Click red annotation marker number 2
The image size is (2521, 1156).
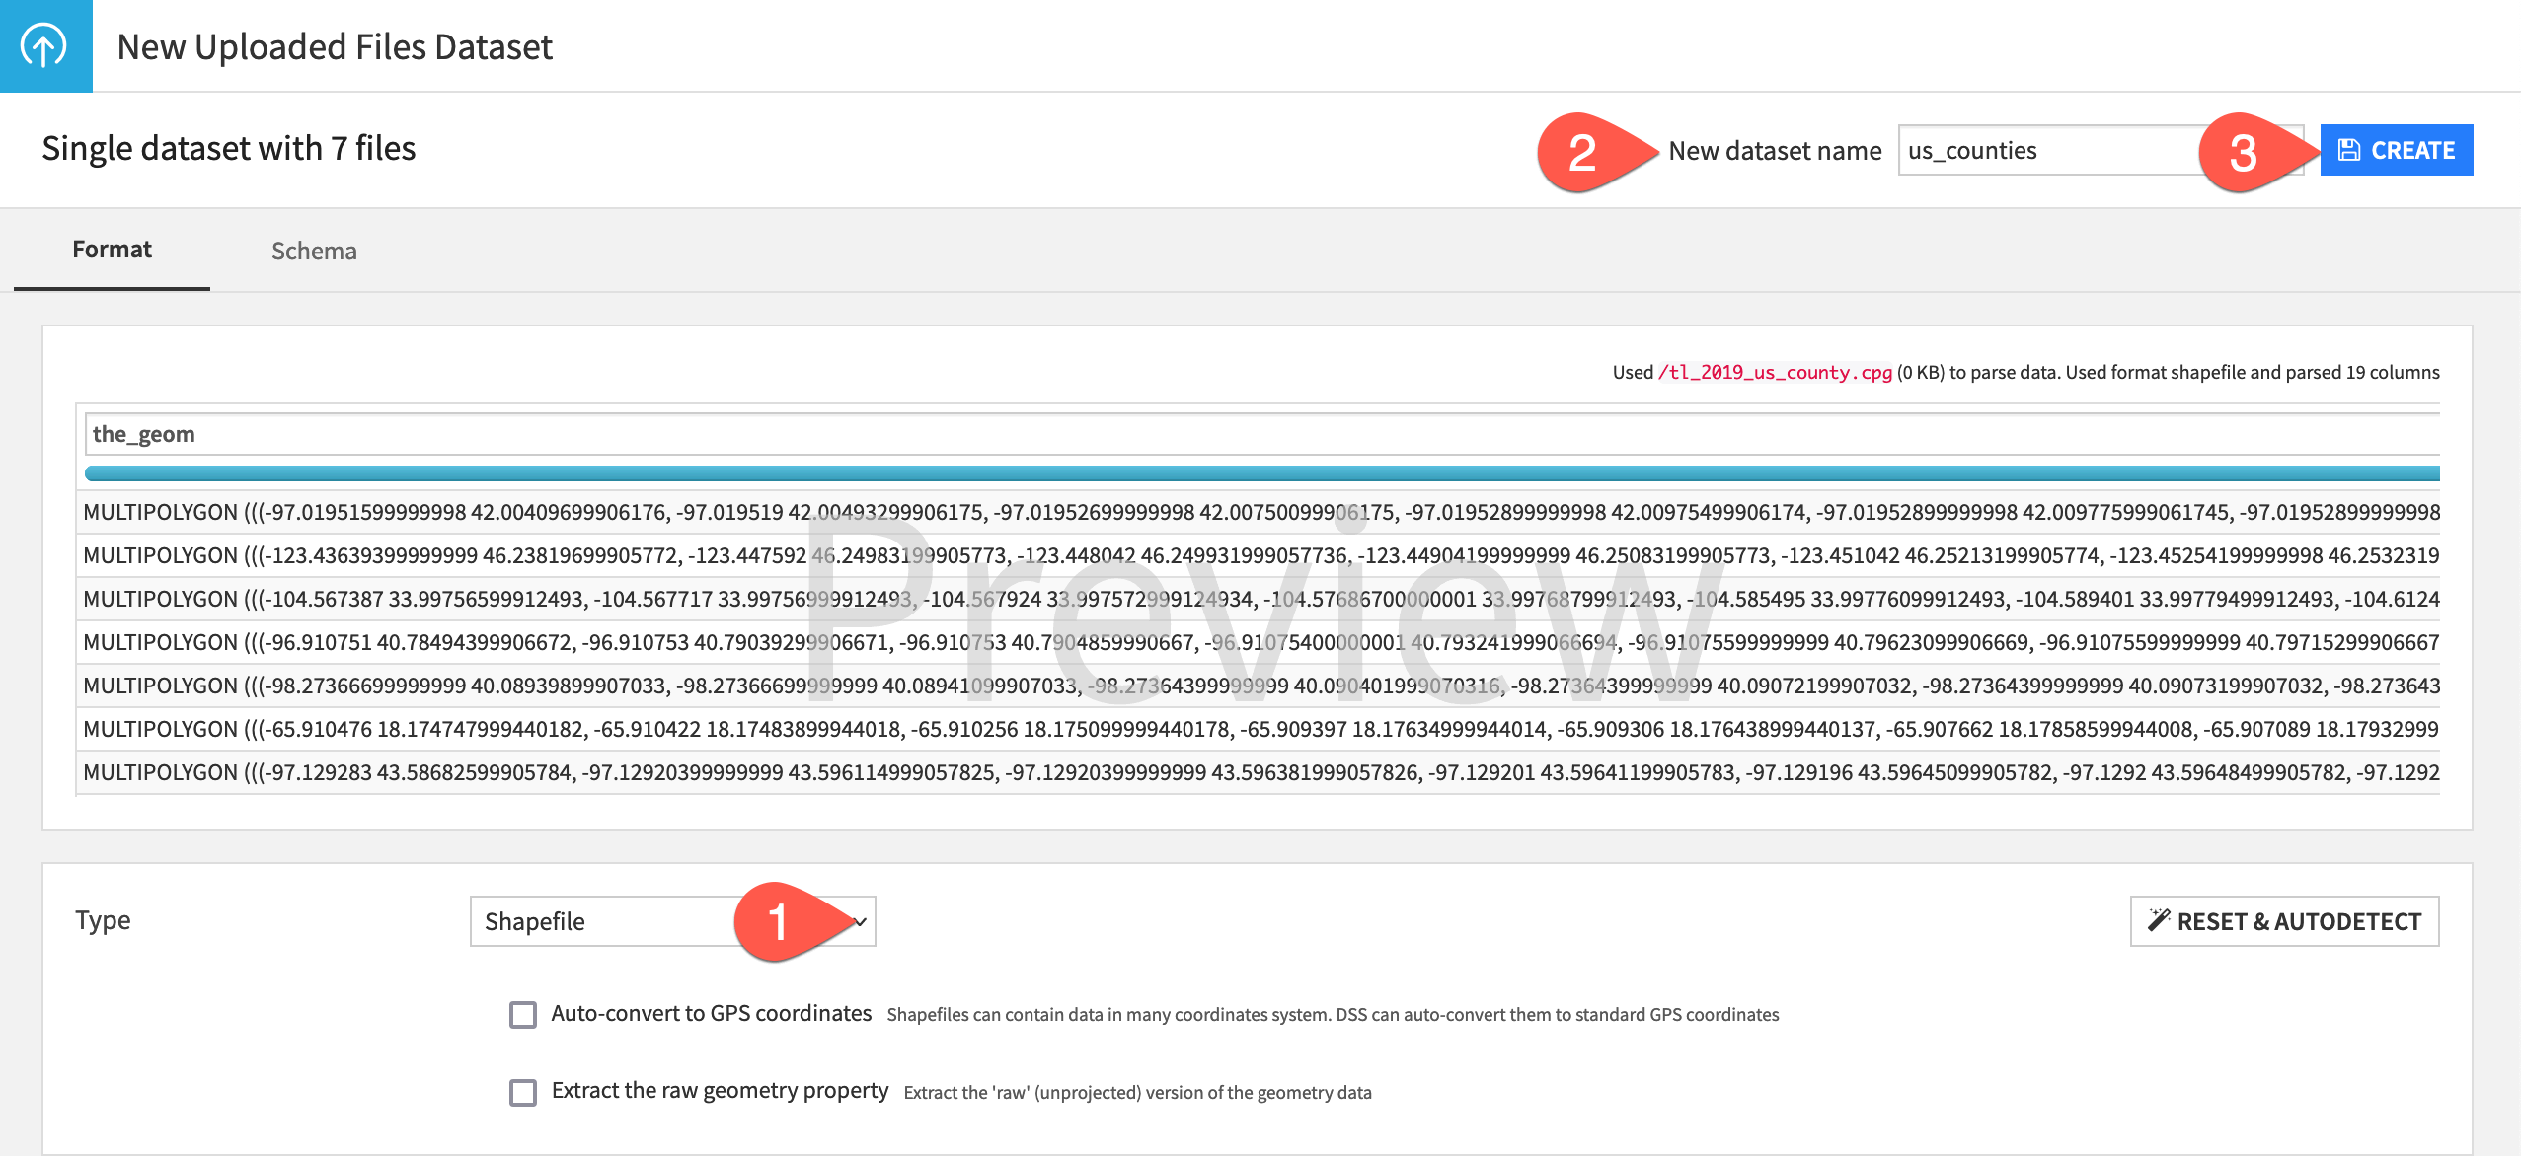pyautogui.click(x=1582, y=152)
